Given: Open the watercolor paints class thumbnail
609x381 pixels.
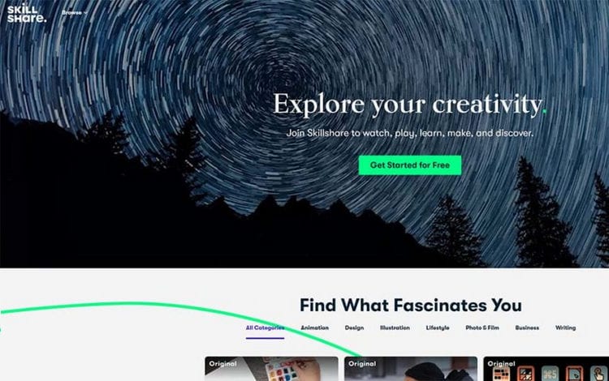Looking at the screenshot, I should tap(271, 369).
